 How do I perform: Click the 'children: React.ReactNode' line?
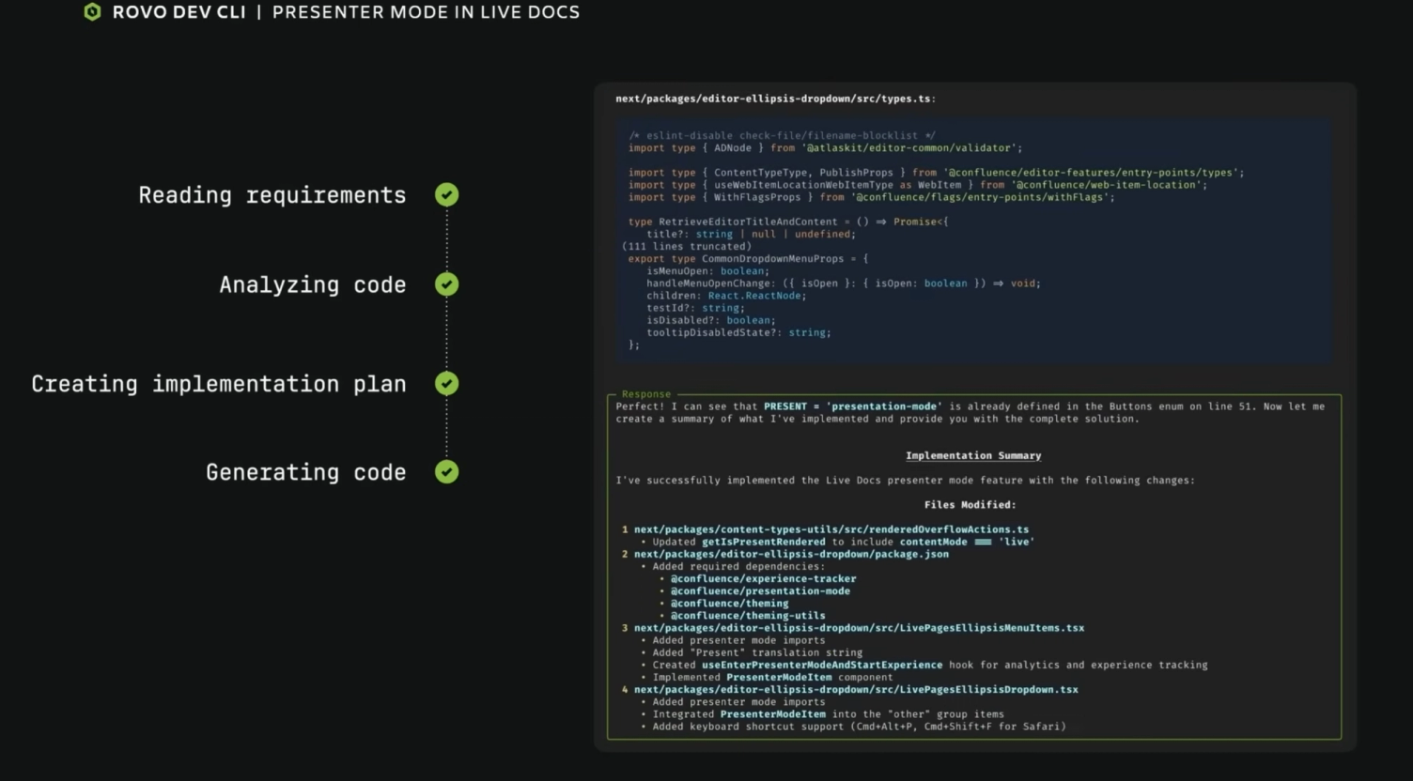[x=726, y=295]
